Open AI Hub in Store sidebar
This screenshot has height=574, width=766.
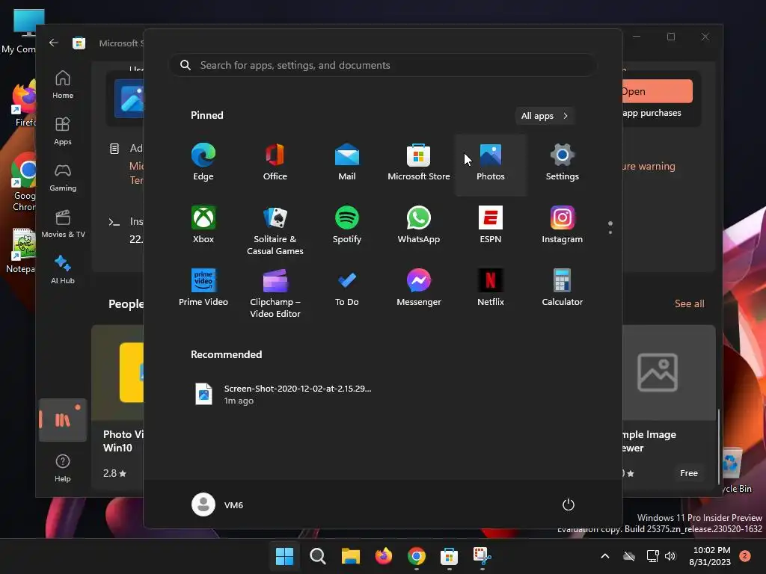point(63,271)
